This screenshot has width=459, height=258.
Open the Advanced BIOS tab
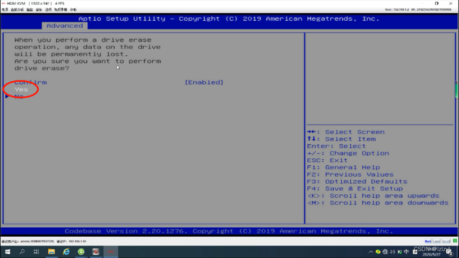click(x=64, y=26)
